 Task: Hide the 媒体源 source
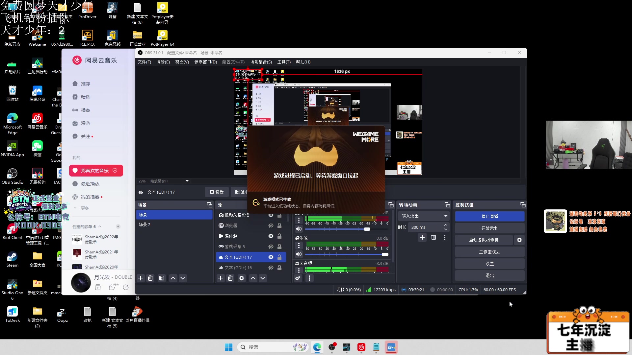(271, 236)
